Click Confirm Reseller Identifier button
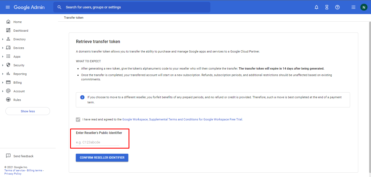The image size is (371, 177). point(102,158)
